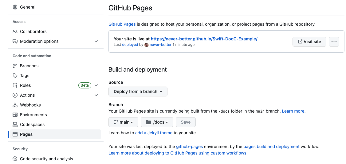346x164 pixels.
Task: Select Pages in the sidebar
Action: (x=56, y=134)
